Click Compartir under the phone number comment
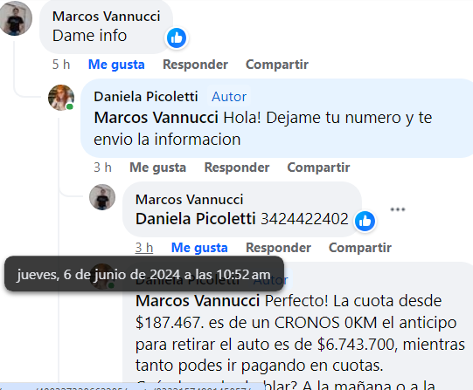The image size is (473, 390). point(360,248)
